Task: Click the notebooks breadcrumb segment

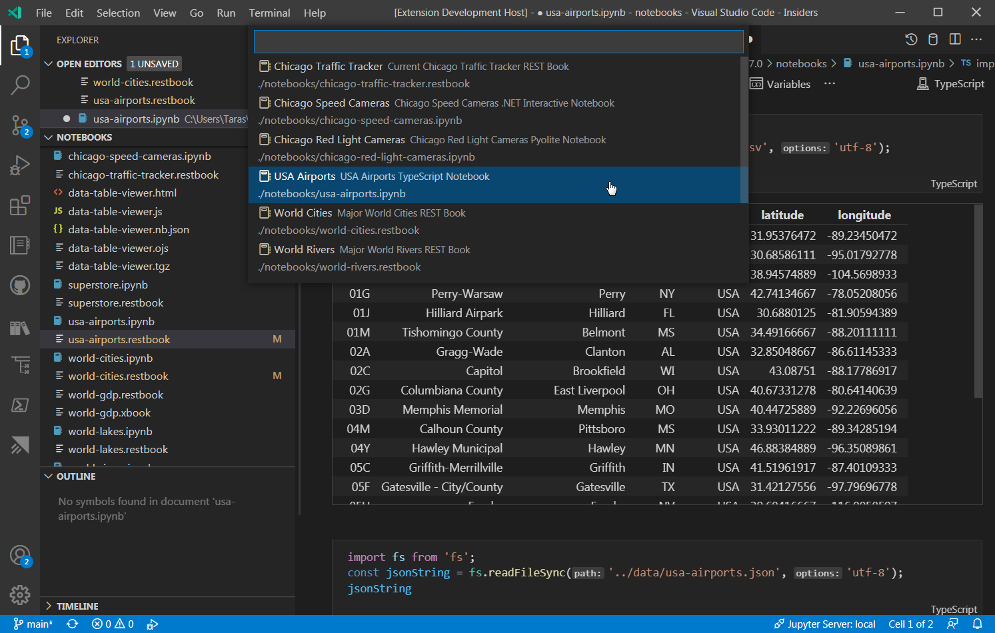Action: coord(801,63)
